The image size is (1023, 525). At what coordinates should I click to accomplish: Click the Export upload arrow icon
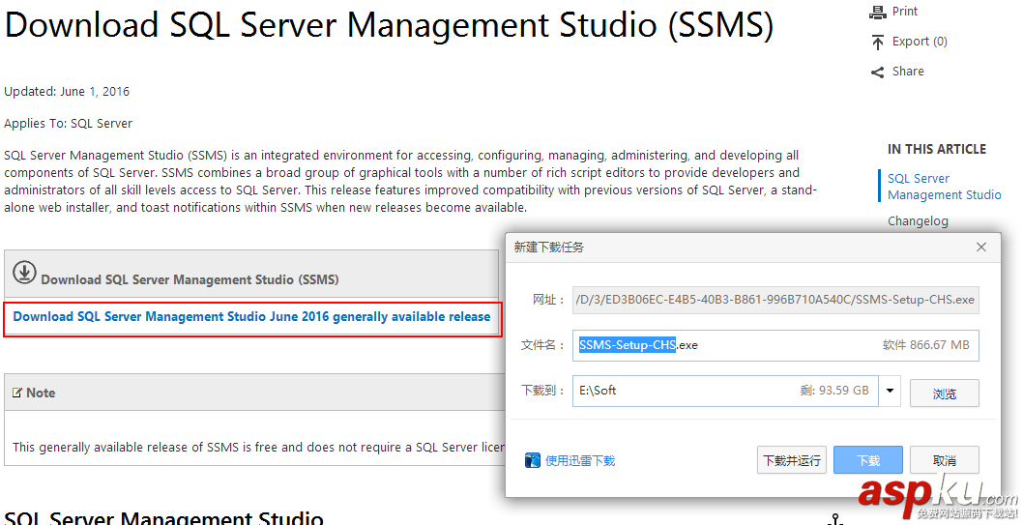(x=878, y=42)
